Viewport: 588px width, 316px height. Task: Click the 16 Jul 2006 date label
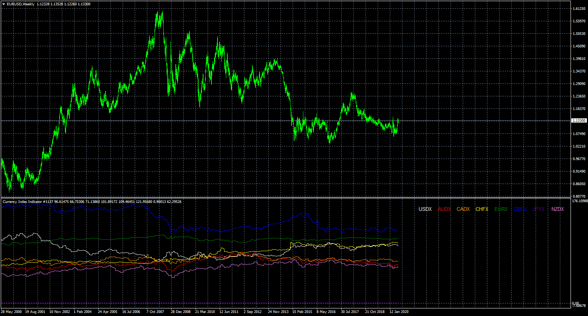[x=131, y=312]
